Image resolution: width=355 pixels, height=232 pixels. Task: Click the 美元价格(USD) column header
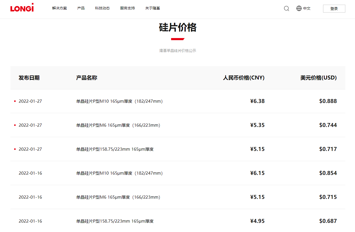point(318,78)
